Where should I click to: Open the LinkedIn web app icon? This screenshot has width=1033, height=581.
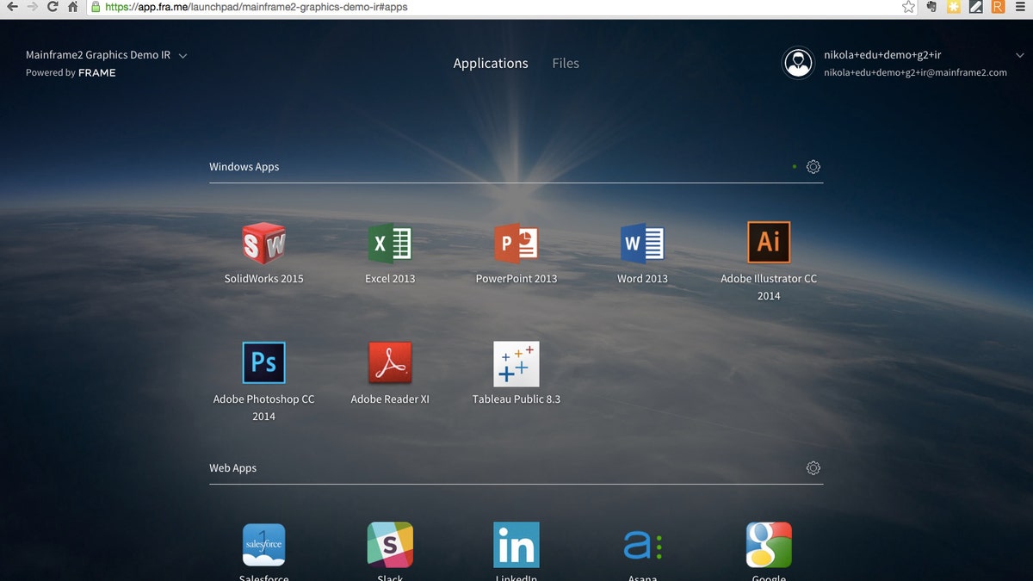click(x=516, y=545)
